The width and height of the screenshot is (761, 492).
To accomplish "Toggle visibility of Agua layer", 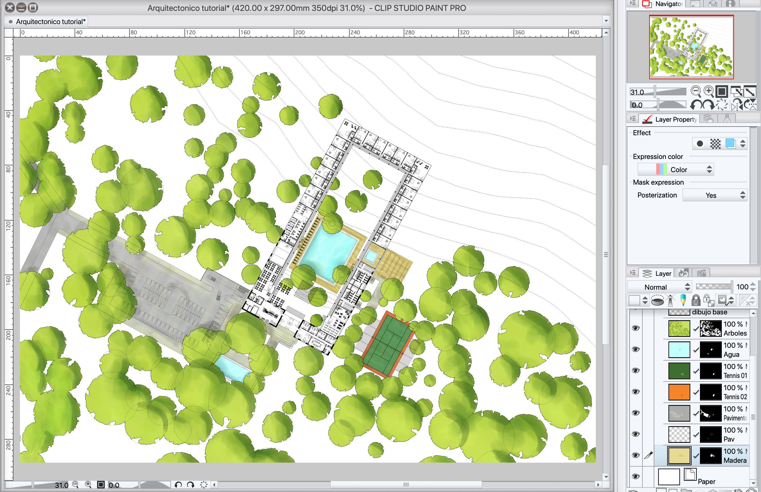I will click(x=635, y=349).
